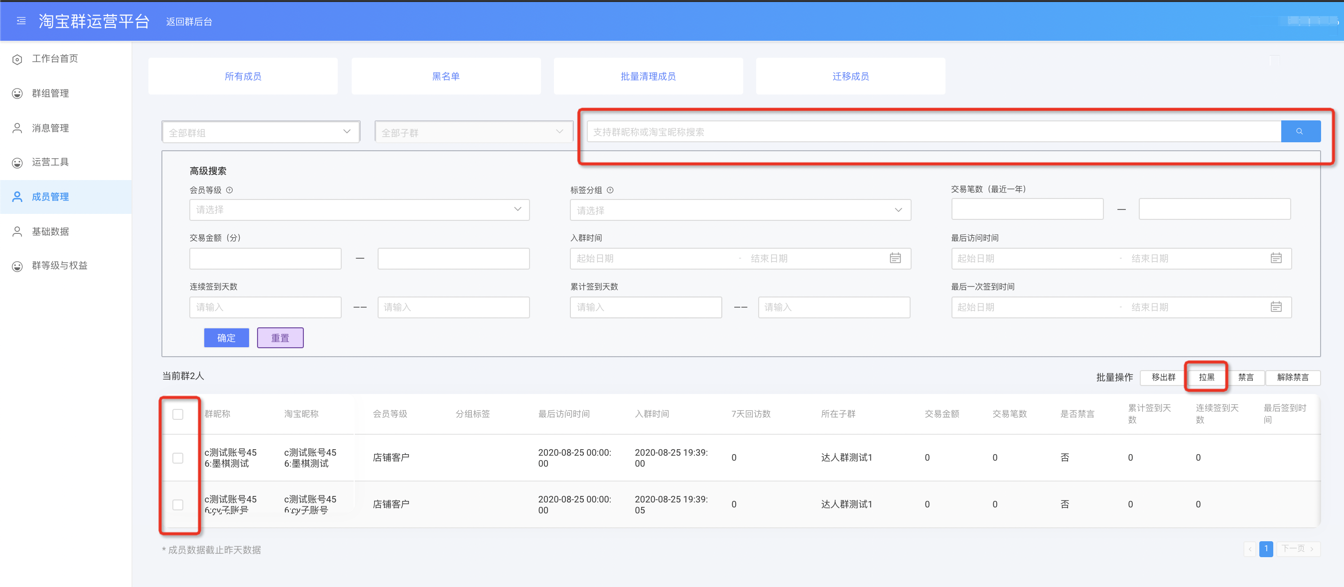Screen dimensions: 1344x587
Task: Click the 消息管理 person icon
Action: (x=17, y=128)
